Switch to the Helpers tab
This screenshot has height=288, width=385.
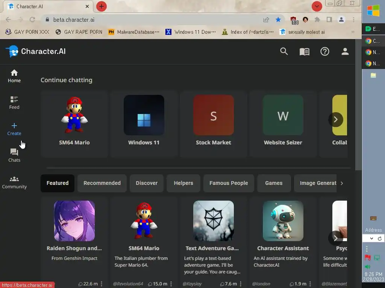183,183
